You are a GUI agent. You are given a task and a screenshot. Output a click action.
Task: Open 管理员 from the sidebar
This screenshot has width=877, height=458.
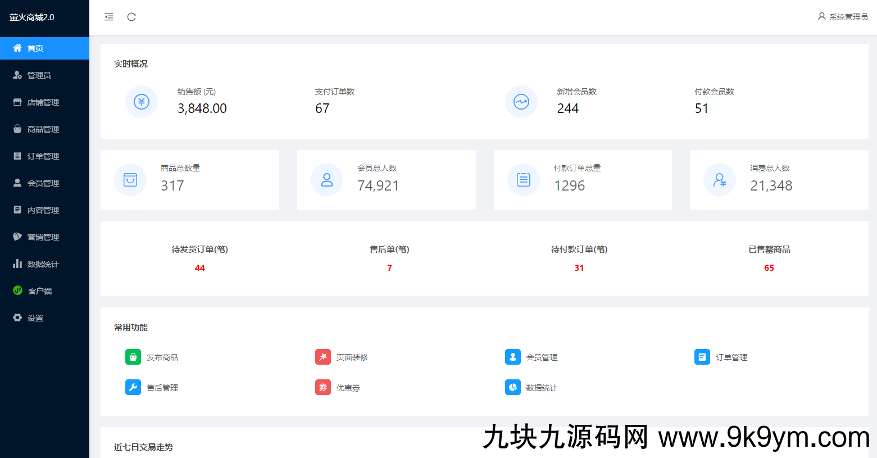click(x=39, y=75)
